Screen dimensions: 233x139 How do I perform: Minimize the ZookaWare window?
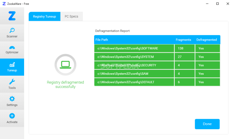tap(207, 4)
